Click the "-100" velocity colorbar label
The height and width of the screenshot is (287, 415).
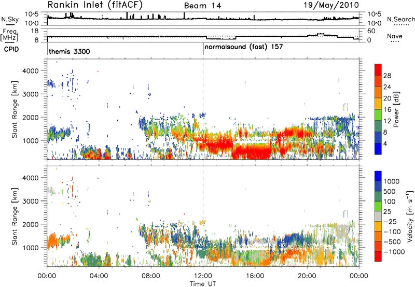[x=392, y=232]
